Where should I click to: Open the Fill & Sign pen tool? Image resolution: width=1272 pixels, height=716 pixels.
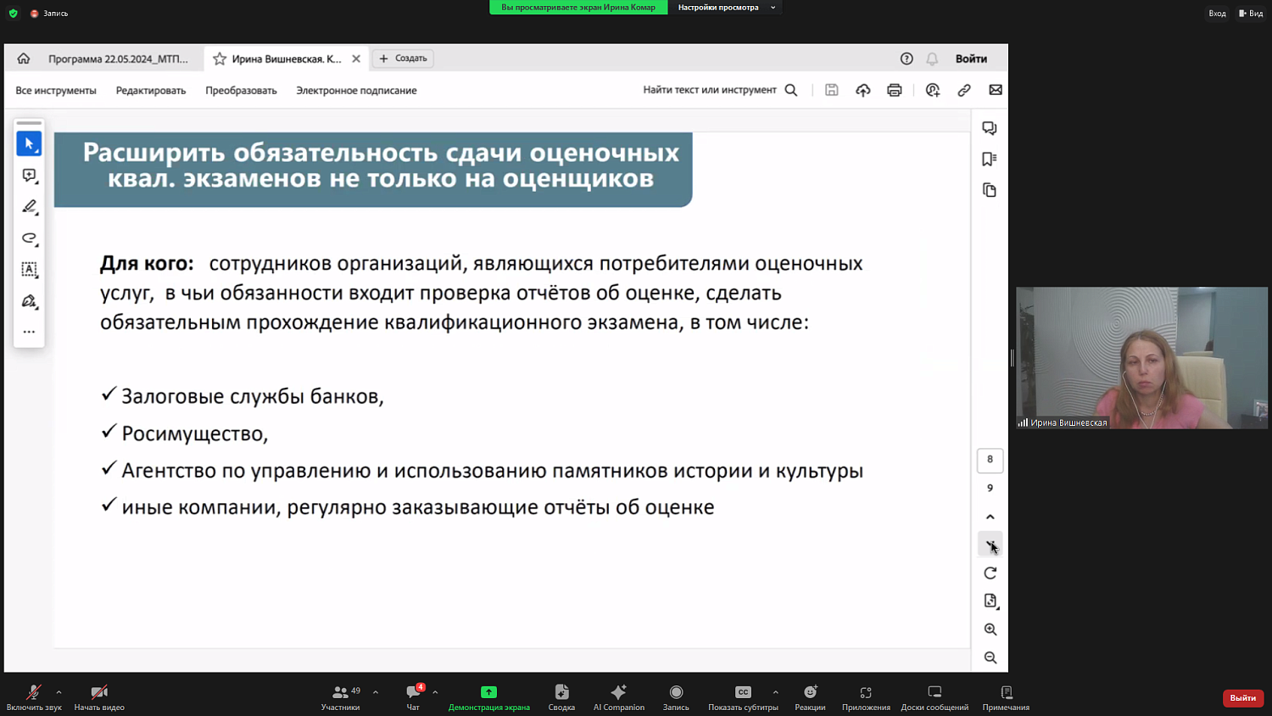click(x=29, y=301)
